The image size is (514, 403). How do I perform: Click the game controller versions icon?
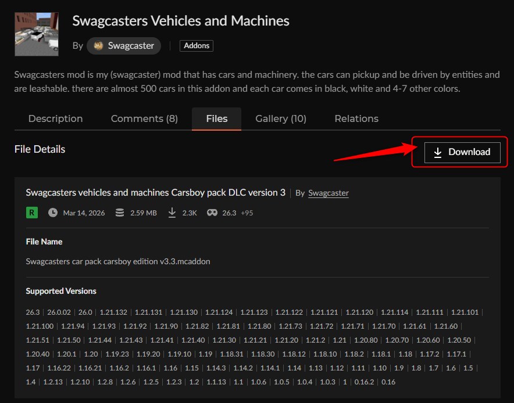[x=212, y=213]
